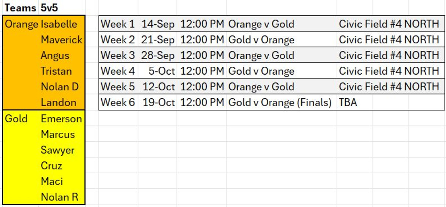
Task: Click the 'Week 6' cell
Action: point(117,103)
